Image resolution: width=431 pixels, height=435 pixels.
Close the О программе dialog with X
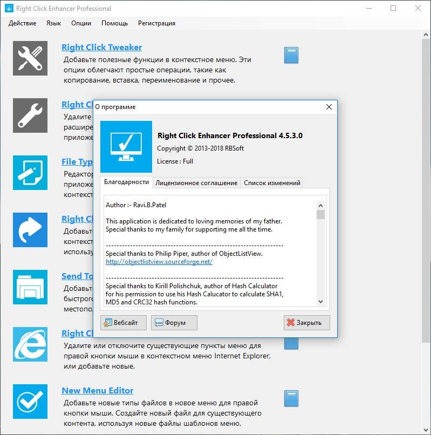[329, 107]
